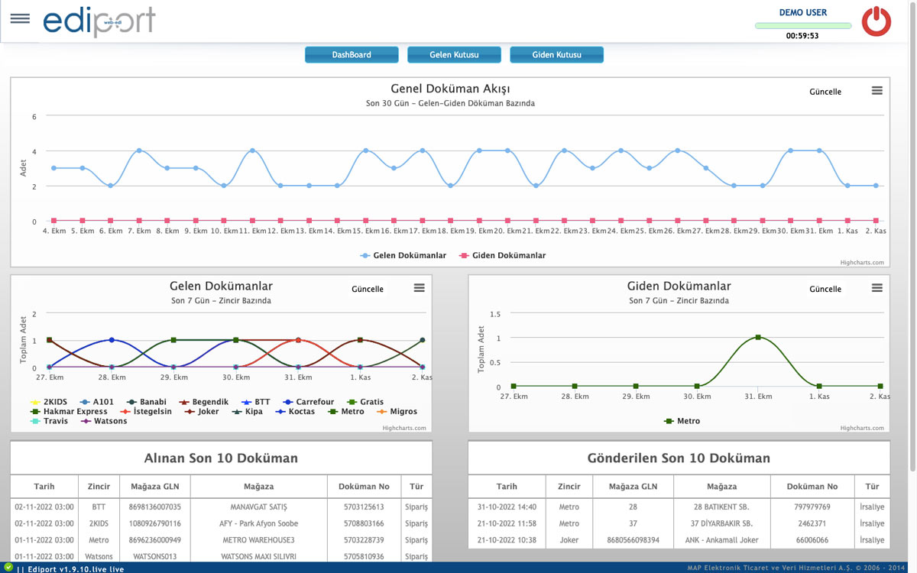
Task: Toggle Gratis series in legend
Action: tap(365, 402)
